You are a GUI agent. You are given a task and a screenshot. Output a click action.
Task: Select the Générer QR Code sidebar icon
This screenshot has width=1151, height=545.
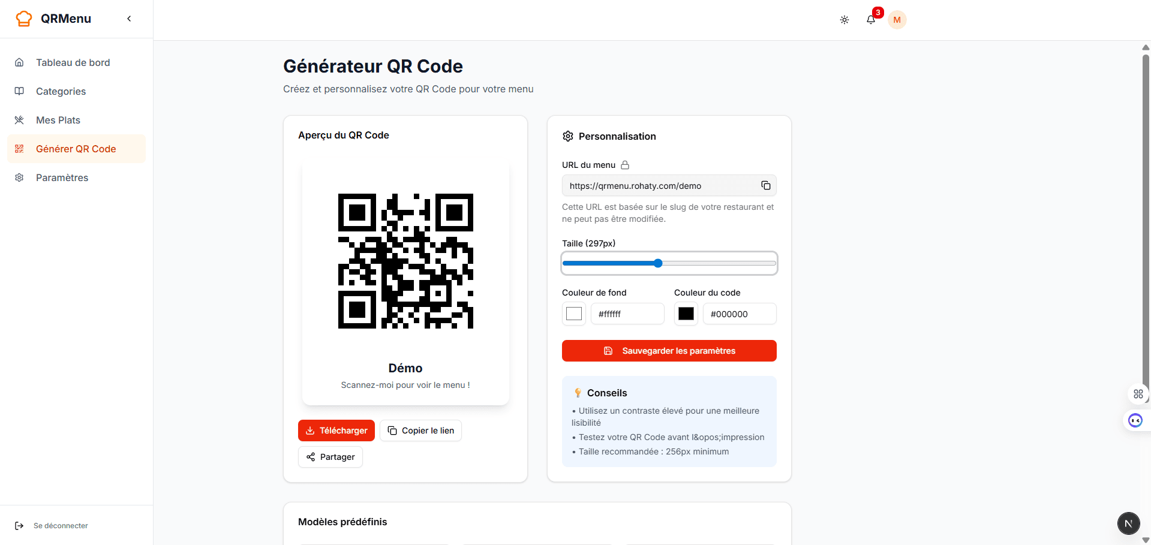[x=19, y=148]
